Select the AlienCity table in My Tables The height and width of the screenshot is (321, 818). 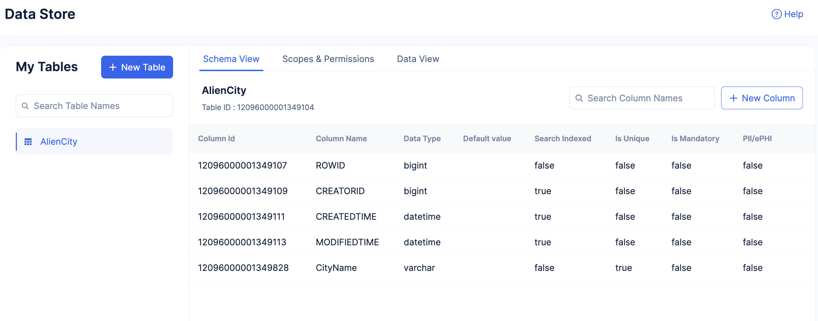point(94,142)
